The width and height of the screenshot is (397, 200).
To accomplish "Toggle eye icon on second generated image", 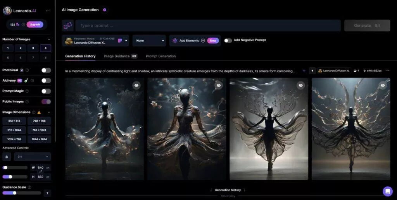I will [x=219, y=85].
